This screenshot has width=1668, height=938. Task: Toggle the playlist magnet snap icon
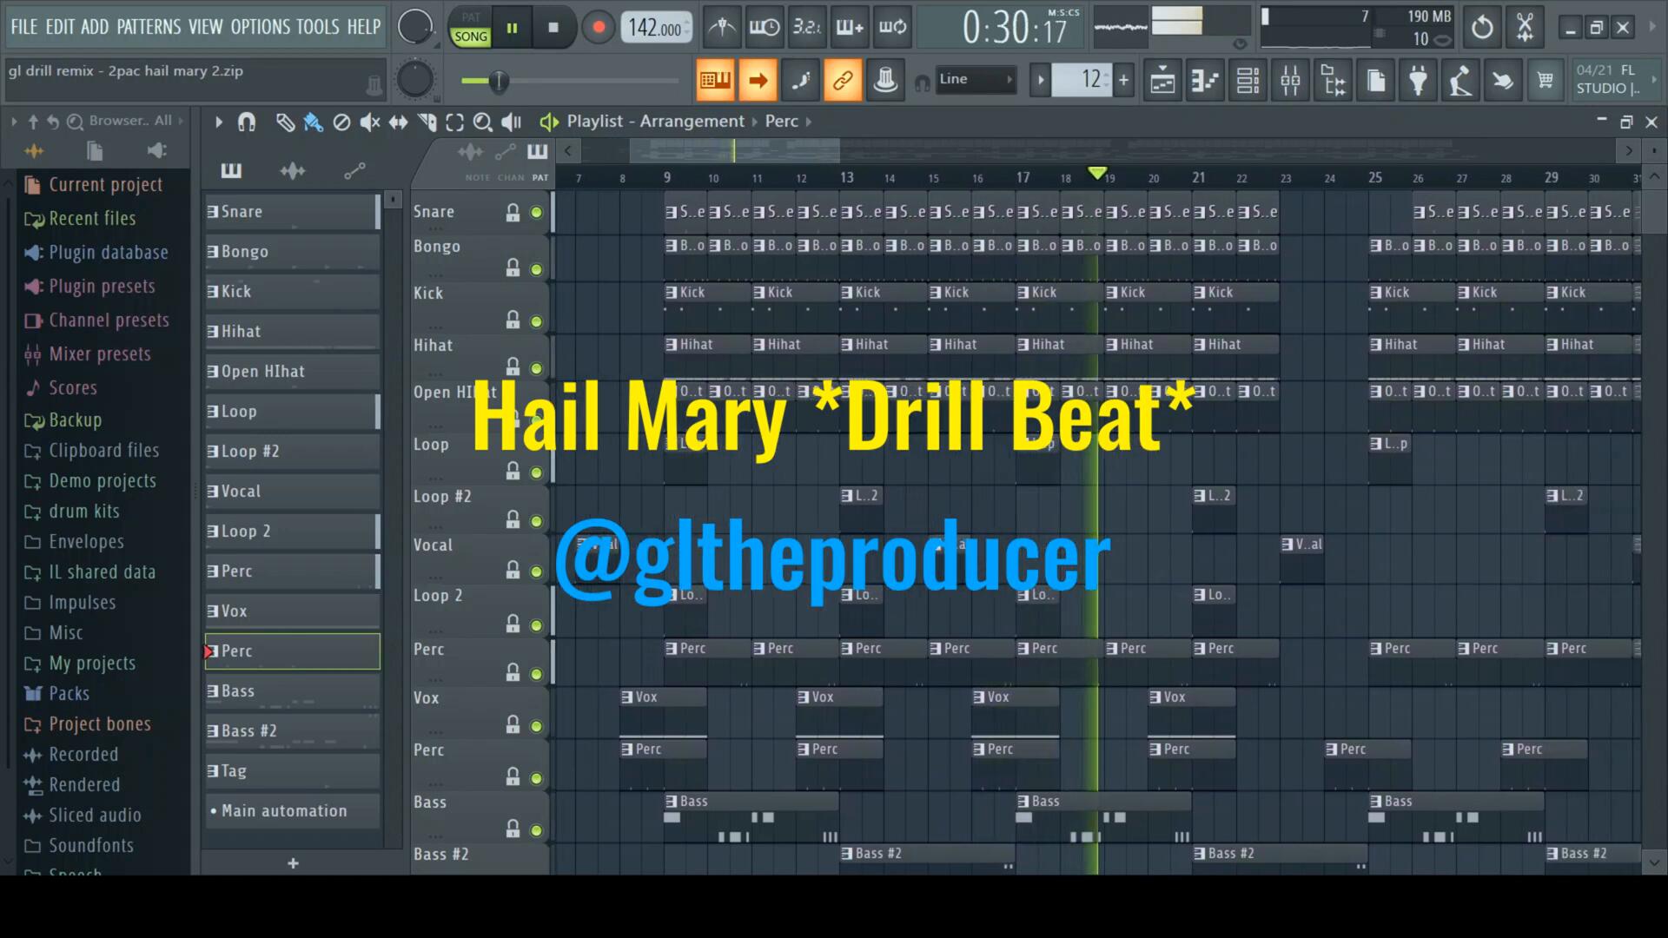247,122
